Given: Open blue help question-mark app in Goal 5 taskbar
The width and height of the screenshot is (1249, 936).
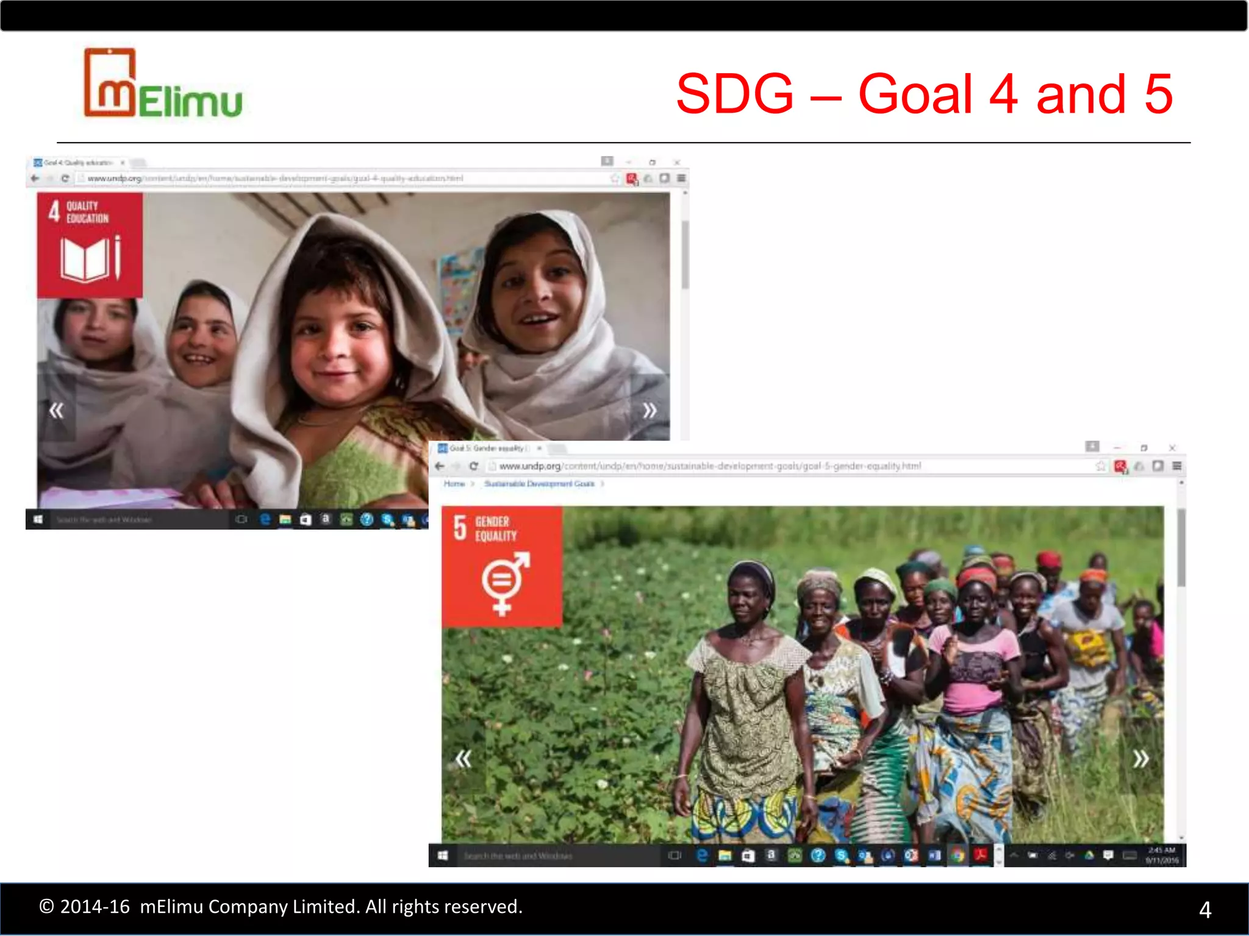Looking at the screenshot, I should pyautogui.click(x=818, y=856).
